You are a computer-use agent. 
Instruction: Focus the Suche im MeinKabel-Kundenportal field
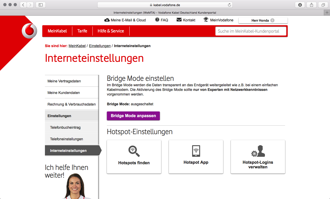(251, 31)
